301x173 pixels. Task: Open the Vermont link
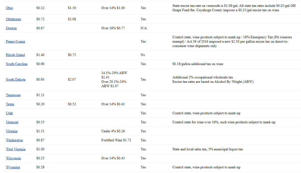click(12, 122)
